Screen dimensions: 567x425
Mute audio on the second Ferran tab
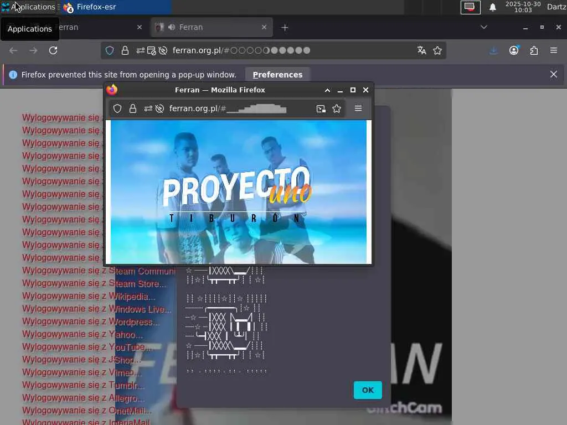pos(172,27)
